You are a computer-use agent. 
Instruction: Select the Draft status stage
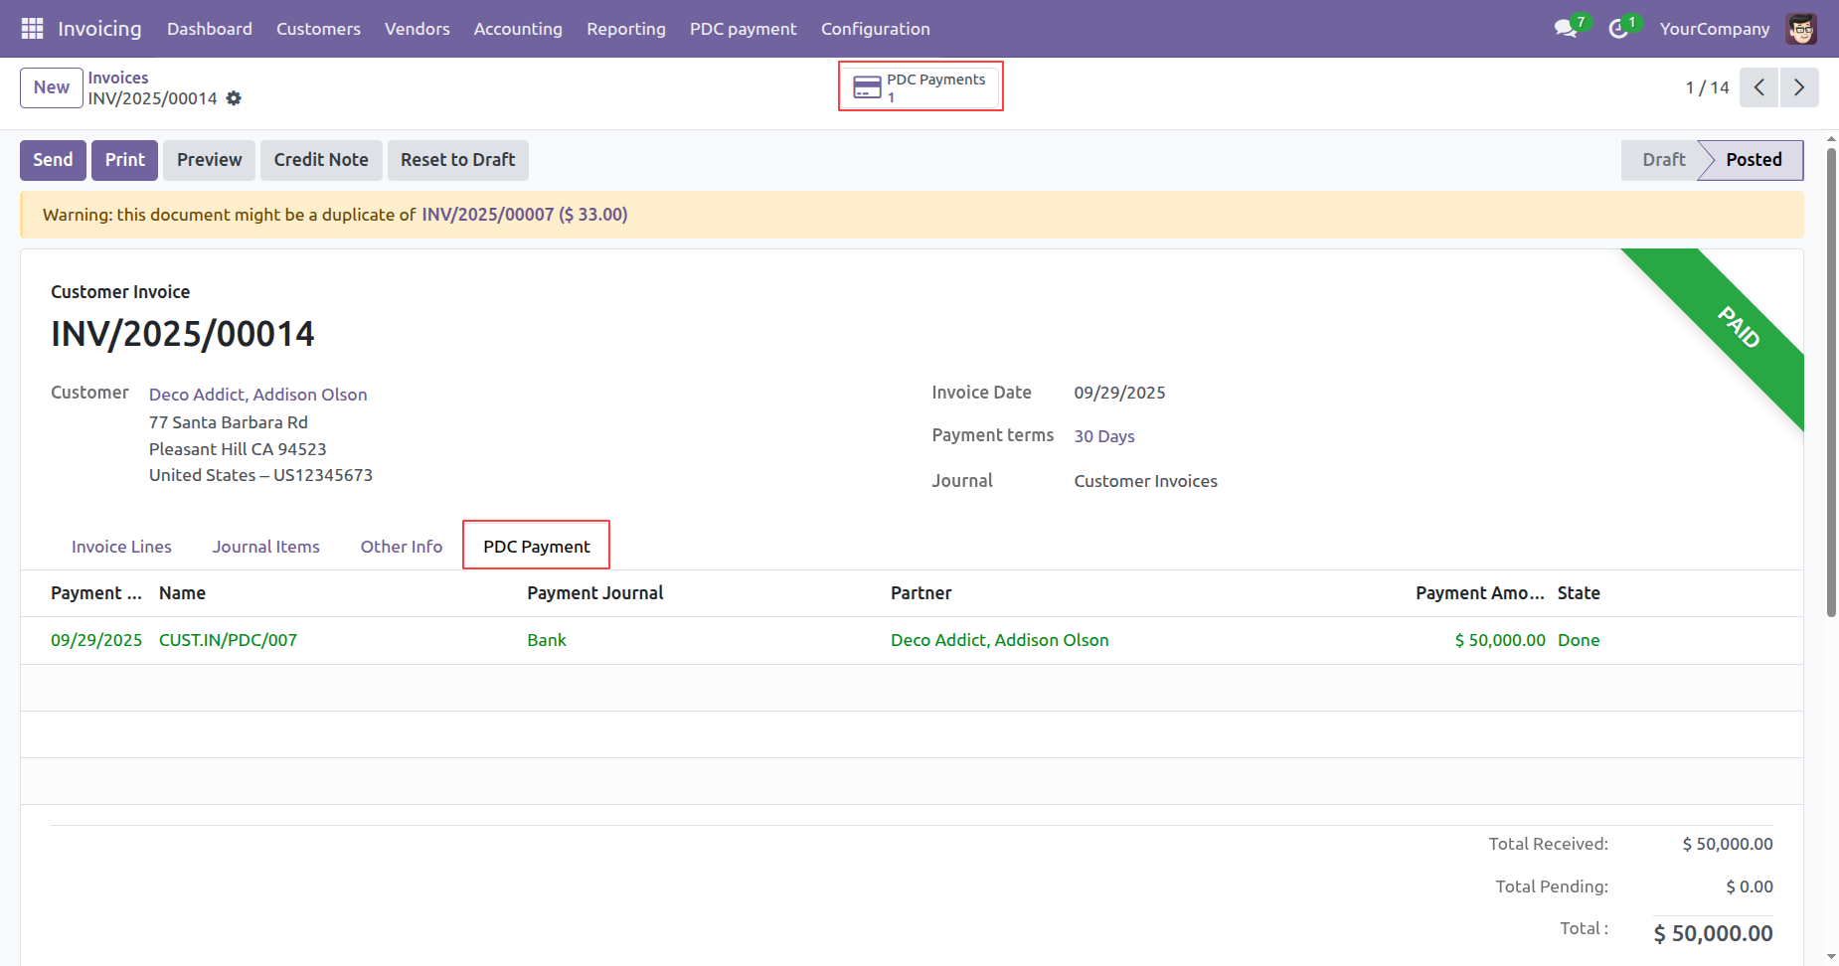pyautogui.click(x=1663, y=160)
